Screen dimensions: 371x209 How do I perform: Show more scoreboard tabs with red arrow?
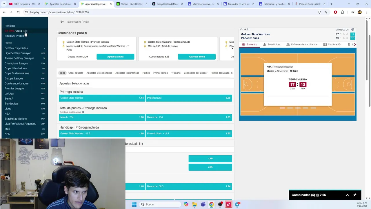[x=355, y=44]
